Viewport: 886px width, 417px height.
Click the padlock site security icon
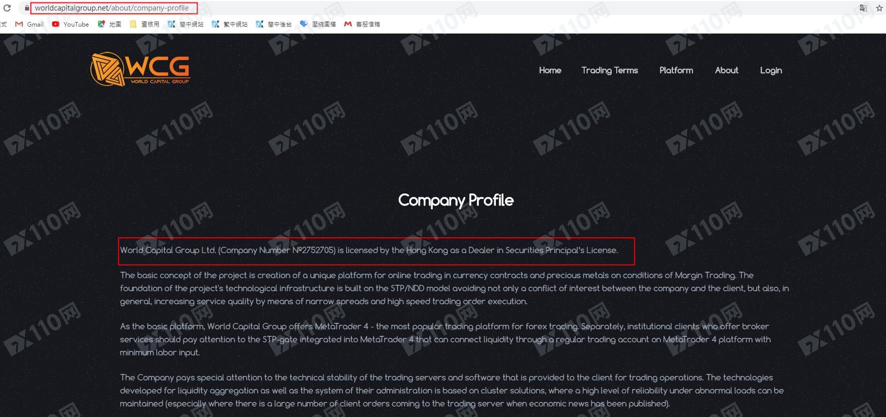pyautogui.click(x=27, y=8)
